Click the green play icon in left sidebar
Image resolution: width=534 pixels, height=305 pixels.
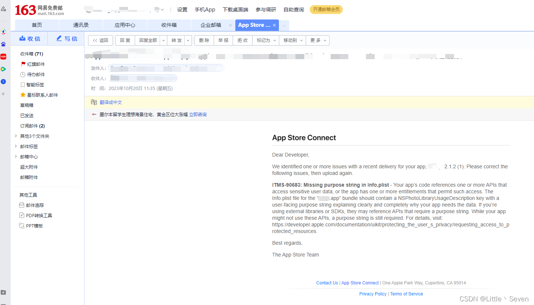(x=3, y=69)
